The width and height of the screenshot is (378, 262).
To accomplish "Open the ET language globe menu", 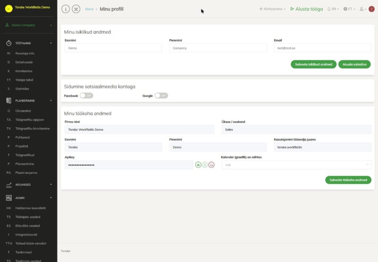I will pyautogui.click(x=349, y=9).
